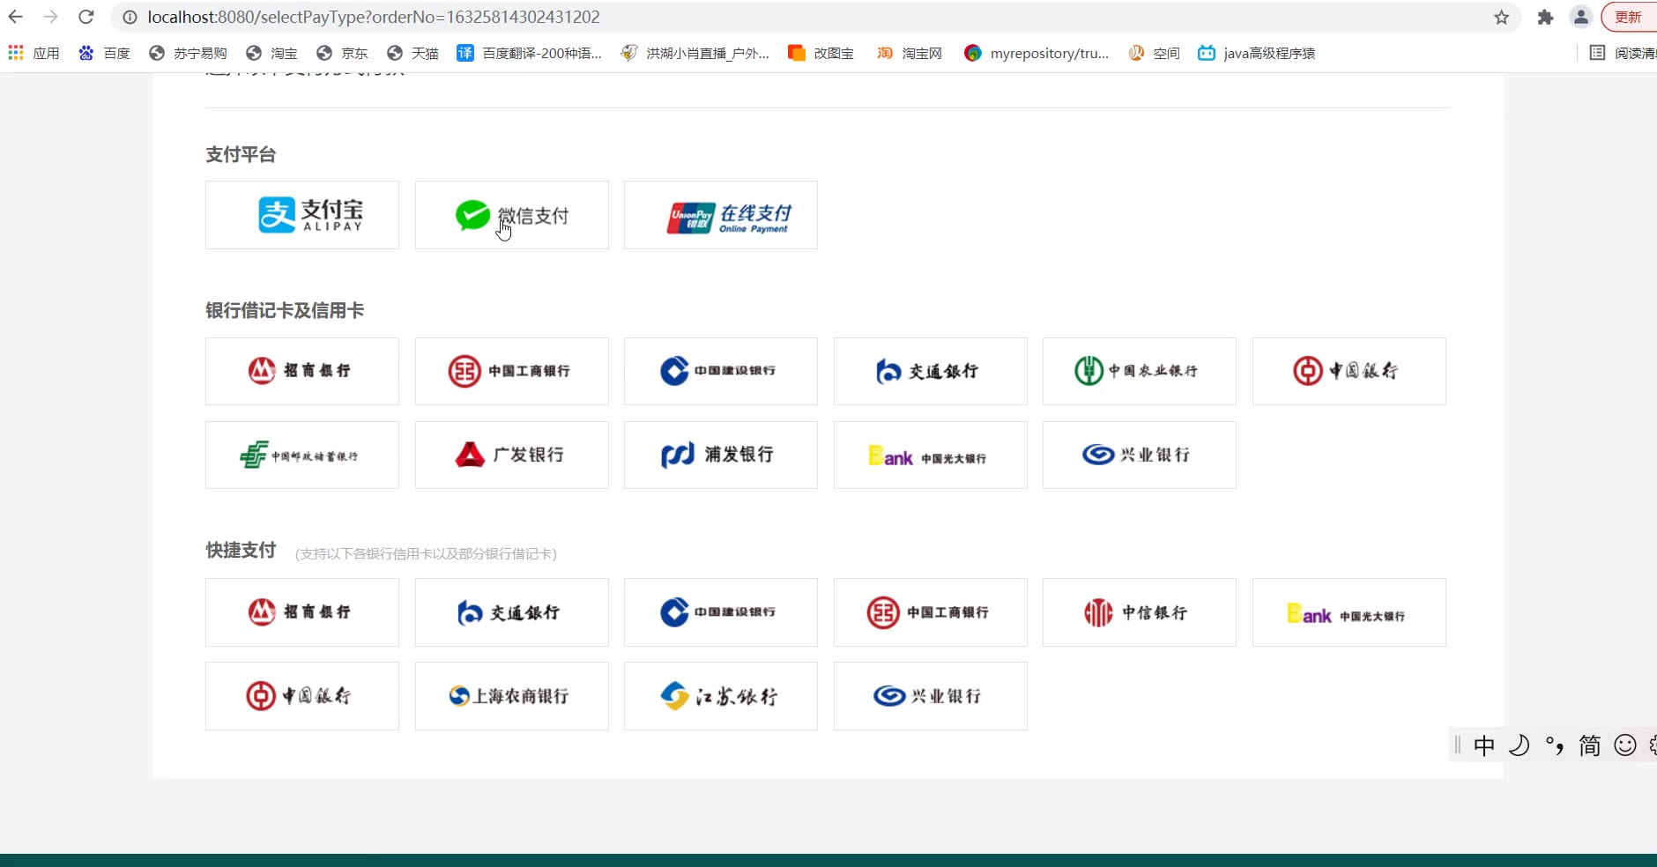
Task: Toggle IME Chinese punctuation mode
Action: (x=1555, y=746)
